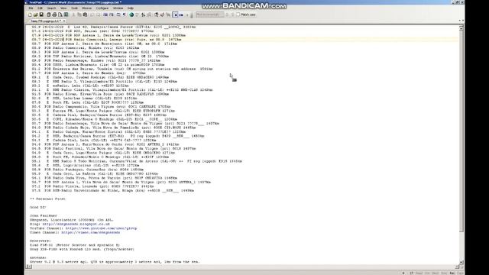Open the Vimeo Channel URL link
The height and width of the screenshot is (275, 489).
90,232
